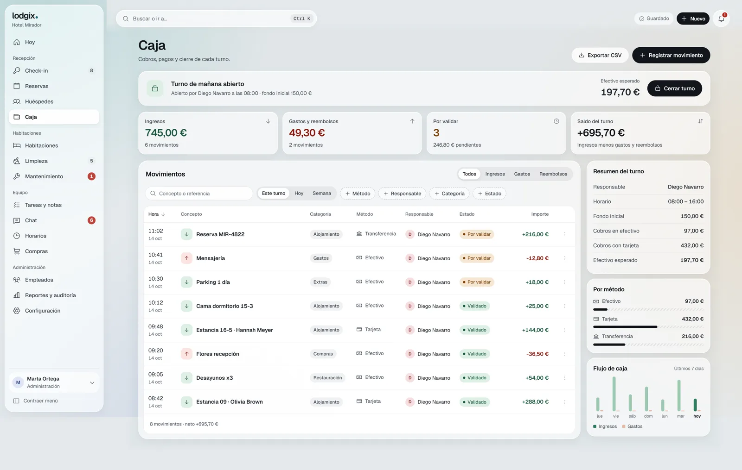Click the Contraer menú sidebar icon

(x=16, y=401)
